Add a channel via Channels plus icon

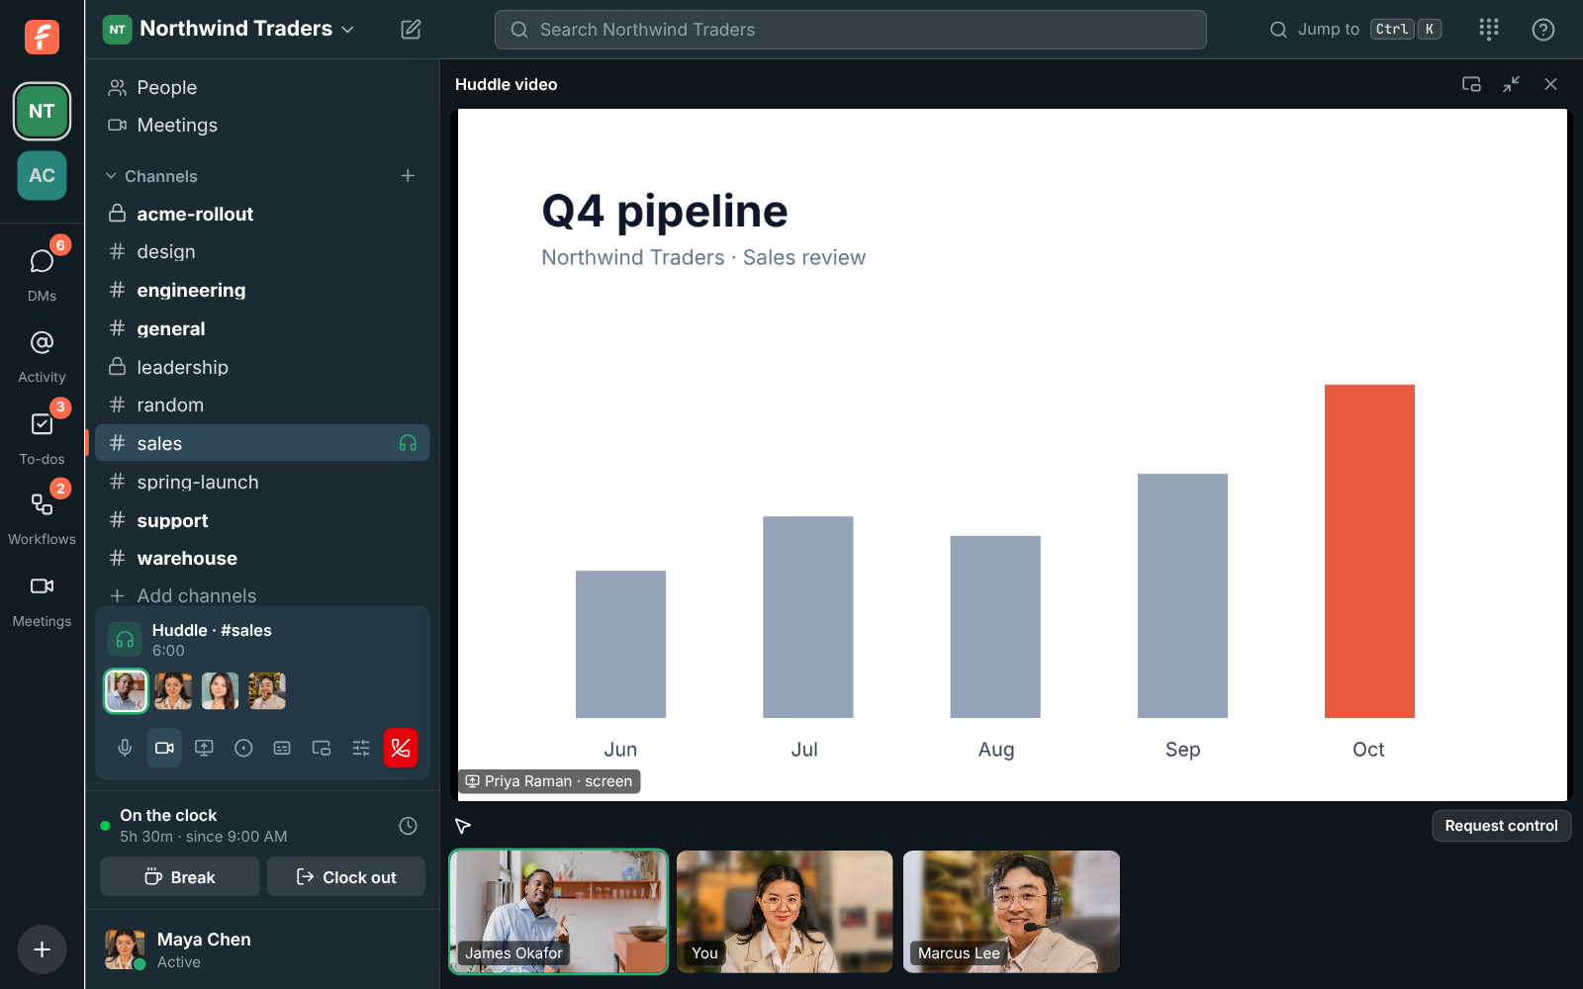pyautogui.click(x=408, y=176)
